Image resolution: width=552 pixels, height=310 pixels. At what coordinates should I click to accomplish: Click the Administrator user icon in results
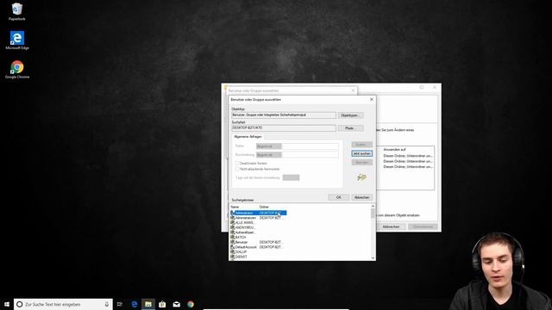232,213
